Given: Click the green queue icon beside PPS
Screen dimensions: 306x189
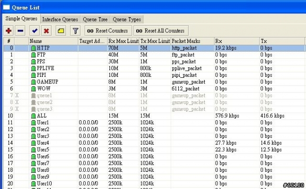Looking at the screenshot, I should 33,62.
